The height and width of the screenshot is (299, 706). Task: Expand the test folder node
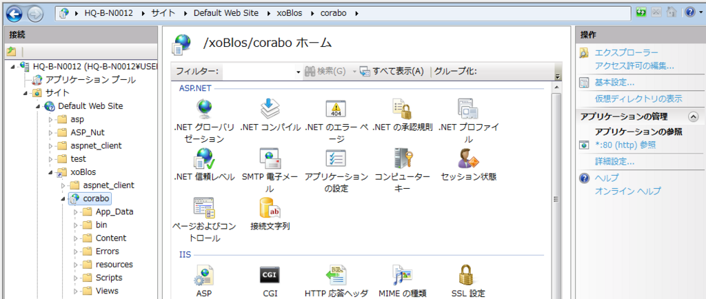coord(50,159)
